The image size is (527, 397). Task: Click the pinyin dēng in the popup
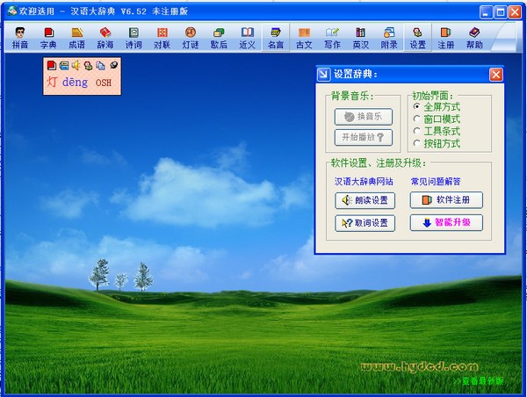pos(75,83)
